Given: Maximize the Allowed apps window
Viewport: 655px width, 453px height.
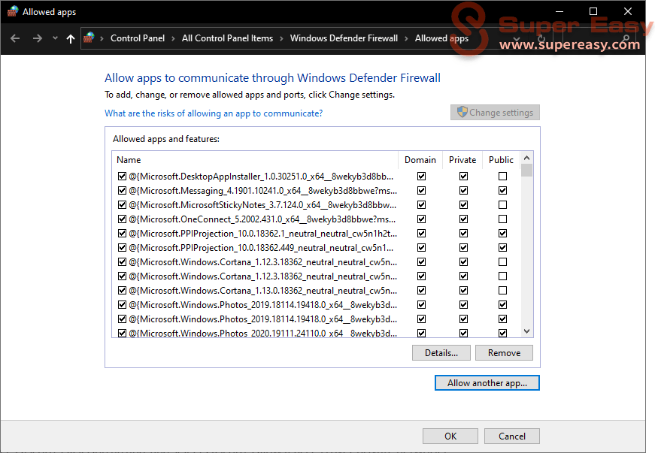Looking at the screenshot, I should pos(593,11).
